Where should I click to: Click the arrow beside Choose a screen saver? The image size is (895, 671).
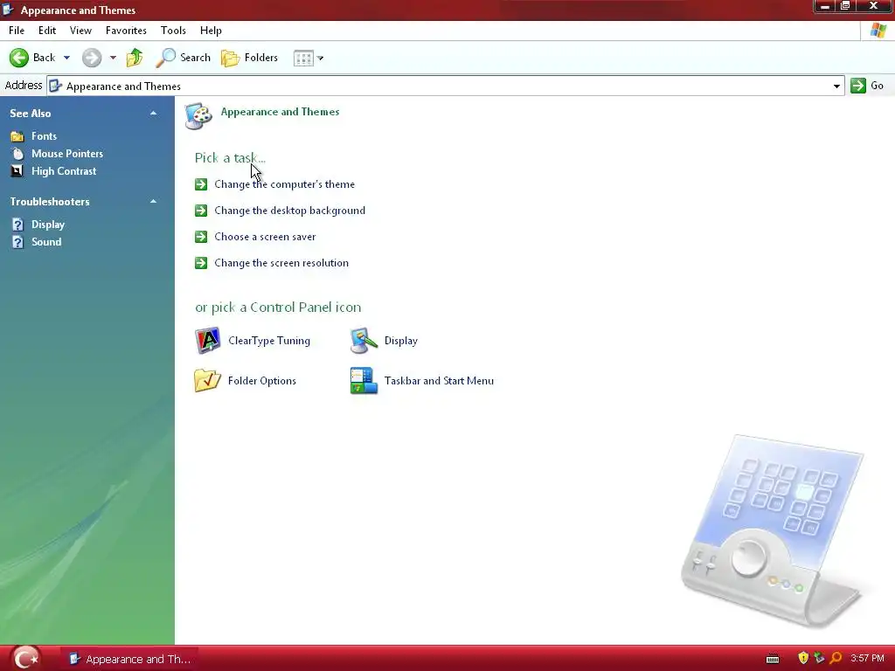click(x=201, y=237)
